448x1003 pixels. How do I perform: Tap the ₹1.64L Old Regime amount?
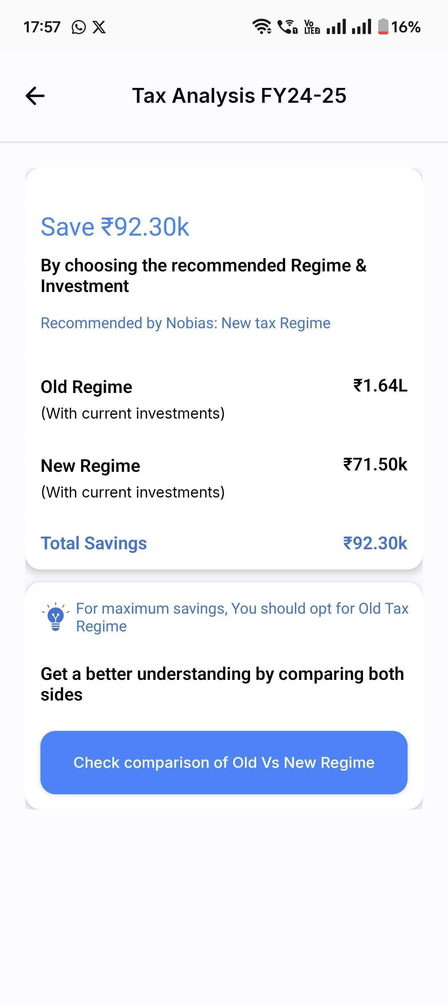click(380, 386)
